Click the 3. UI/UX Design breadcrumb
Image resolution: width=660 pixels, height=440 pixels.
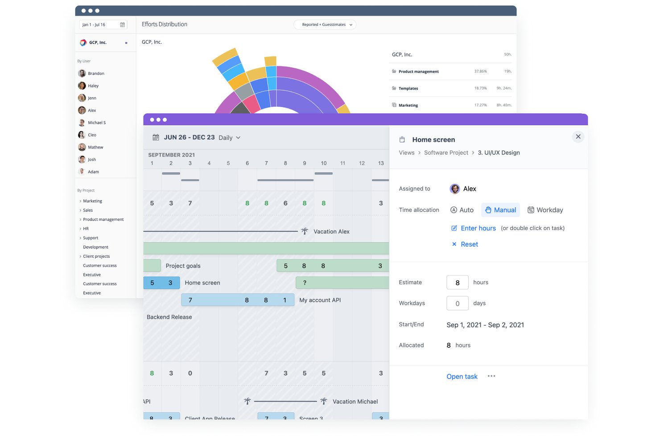click(x=499, y=152)
